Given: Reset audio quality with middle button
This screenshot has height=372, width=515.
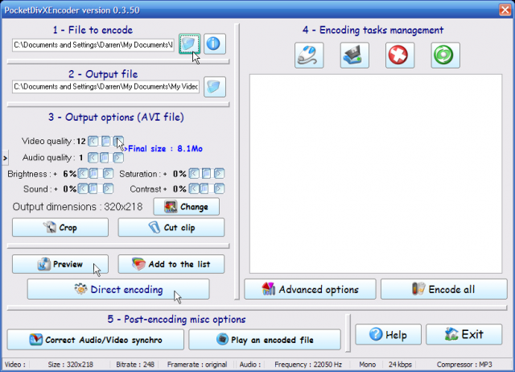Looking at the screenshot, I should 105,158.
